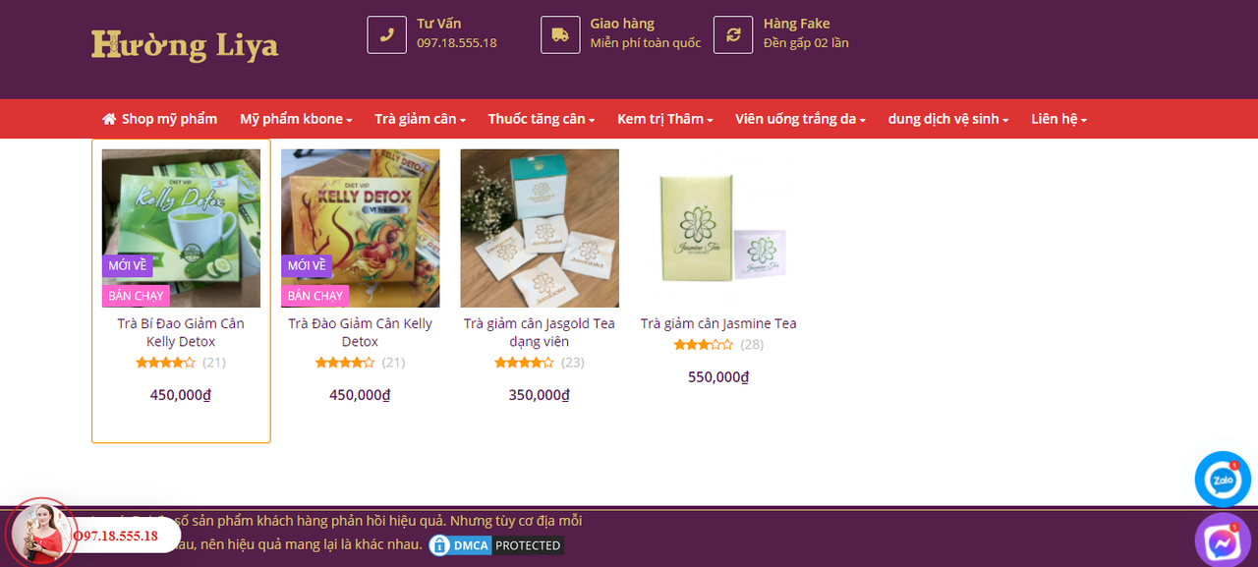Click the delivery truck icon
The height and width of the screenshot is (567, 1258).
(x=560, y=34)
